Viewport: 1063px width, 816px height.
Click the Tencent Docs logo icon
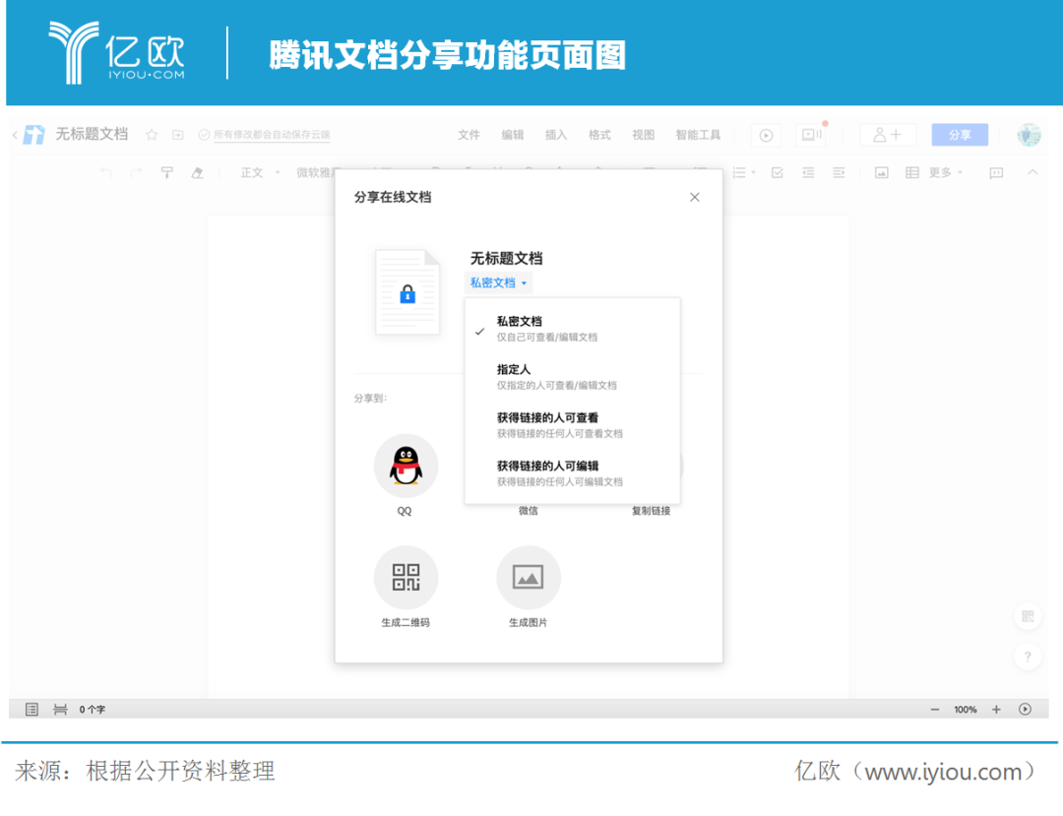(33, 134)
